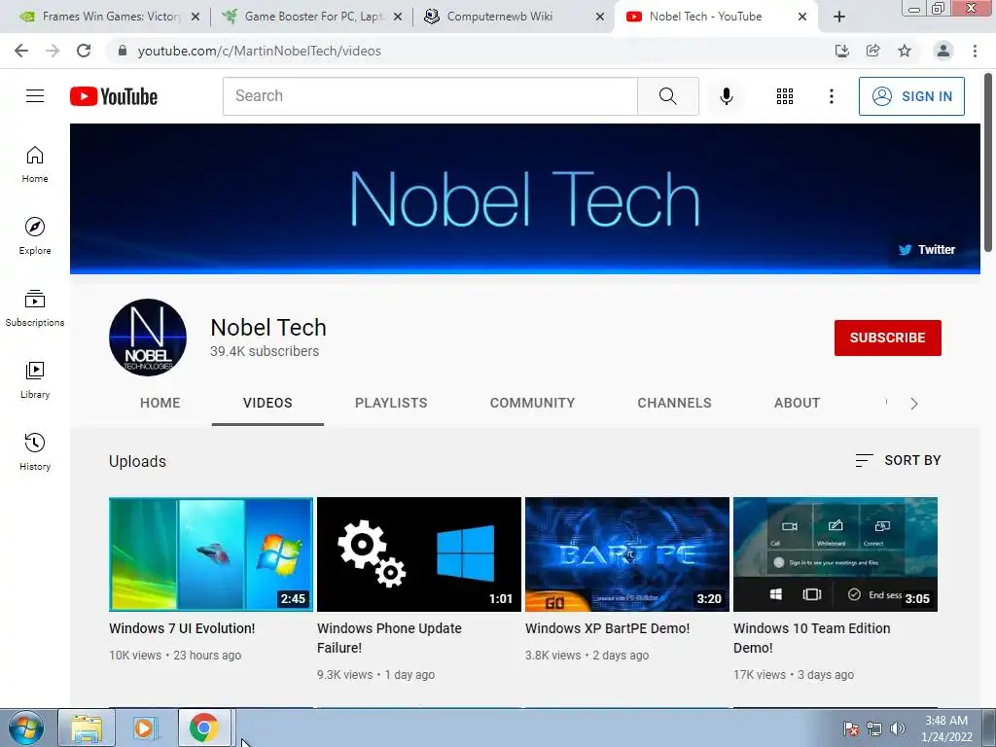The image size is (996, 747).
Task: Open Windows XP BartPE Demo thumbnail
Action: click(x=627, y=554)
